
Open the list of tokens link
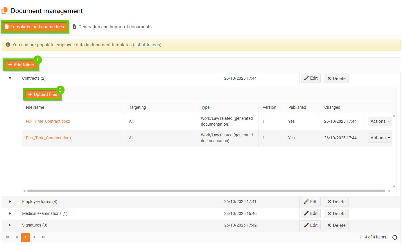tap(147, 45)
